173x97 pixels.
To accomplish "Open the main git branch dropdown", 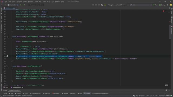I will pos(11,5).
